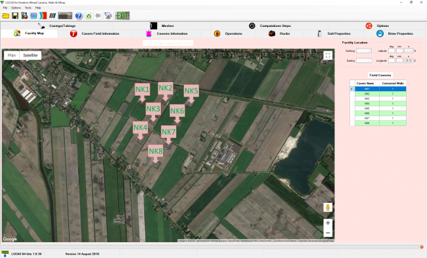Save using the floppy disk icon
This screenshot has width=427, height=258.
point(15,16)
